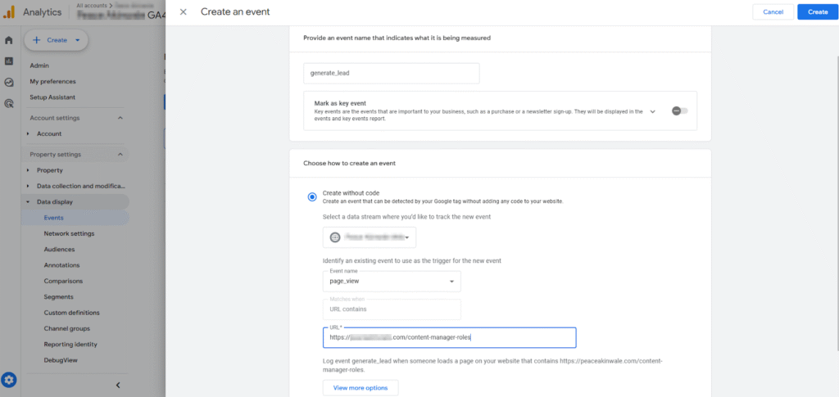Screen dimensions: 839x397
Task: Click the blue Create button
Action: [x=817, y=12]
